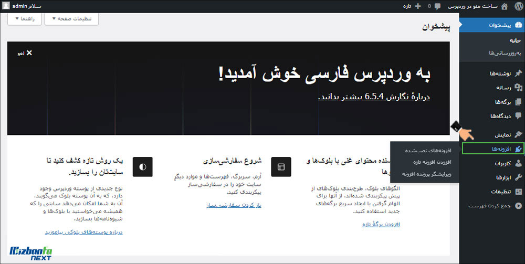Viewport: 525px width, 264px height.
Task: Click سلام admin account greeting
Action: pos(27,6)
